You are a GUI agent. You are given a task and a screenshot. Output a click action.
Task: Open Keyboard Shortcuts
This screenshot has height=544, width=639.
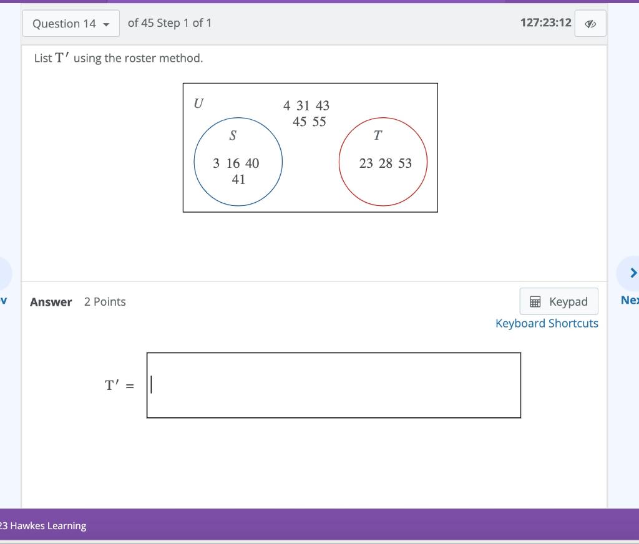547,323
